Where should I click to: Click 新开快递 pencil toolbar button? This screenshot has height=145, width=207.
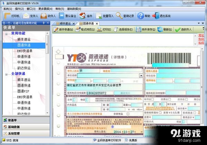[x=63, y=29]
